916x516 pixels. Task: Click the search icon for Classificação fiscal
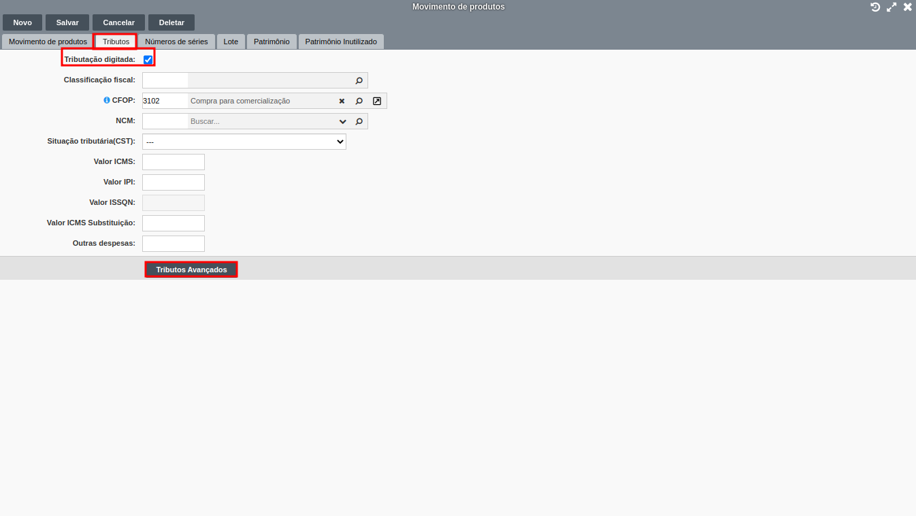coord(359,80)
